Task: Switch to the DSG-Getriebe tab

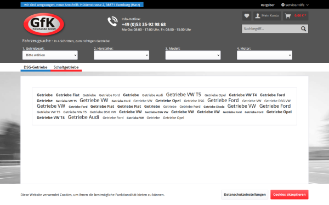Action: coord(36,67)
